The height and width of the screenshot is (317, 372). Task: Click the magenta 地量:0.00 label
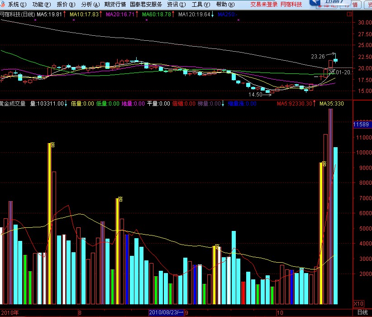pos(133,104)
